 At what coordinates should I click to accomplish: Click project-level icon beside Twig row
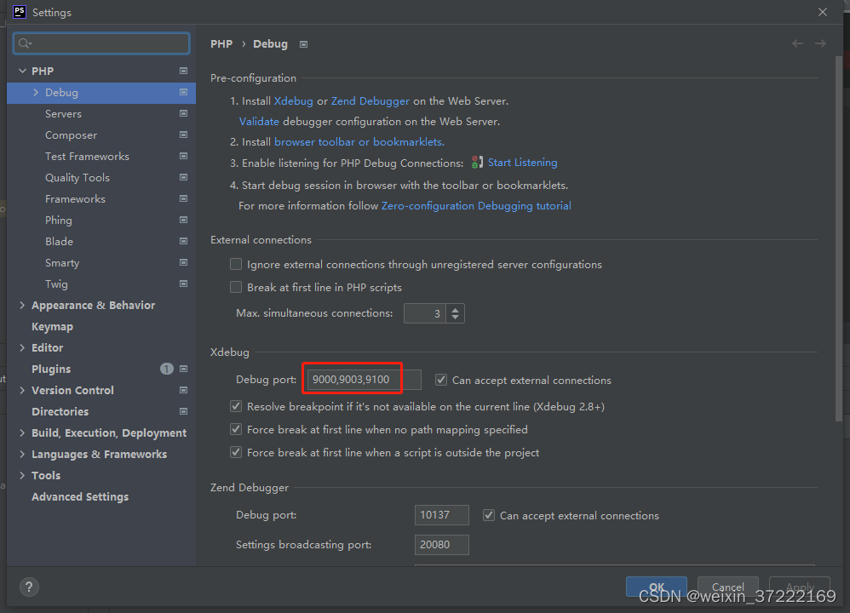click(183, 284)
